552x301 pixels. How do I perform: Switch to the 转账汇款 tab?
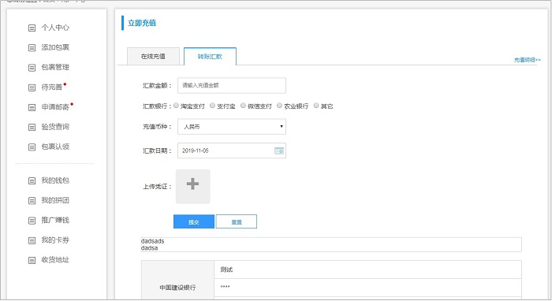(x=210, y=56)
